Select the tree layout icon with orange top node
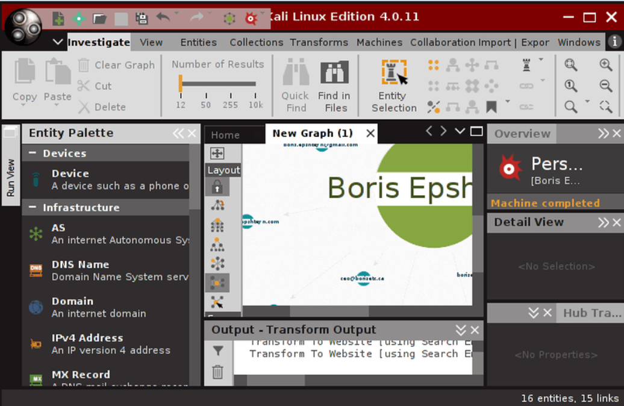 217,245
